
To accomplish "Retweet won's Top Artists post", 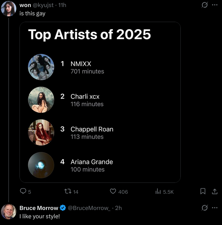I will 68,191.
